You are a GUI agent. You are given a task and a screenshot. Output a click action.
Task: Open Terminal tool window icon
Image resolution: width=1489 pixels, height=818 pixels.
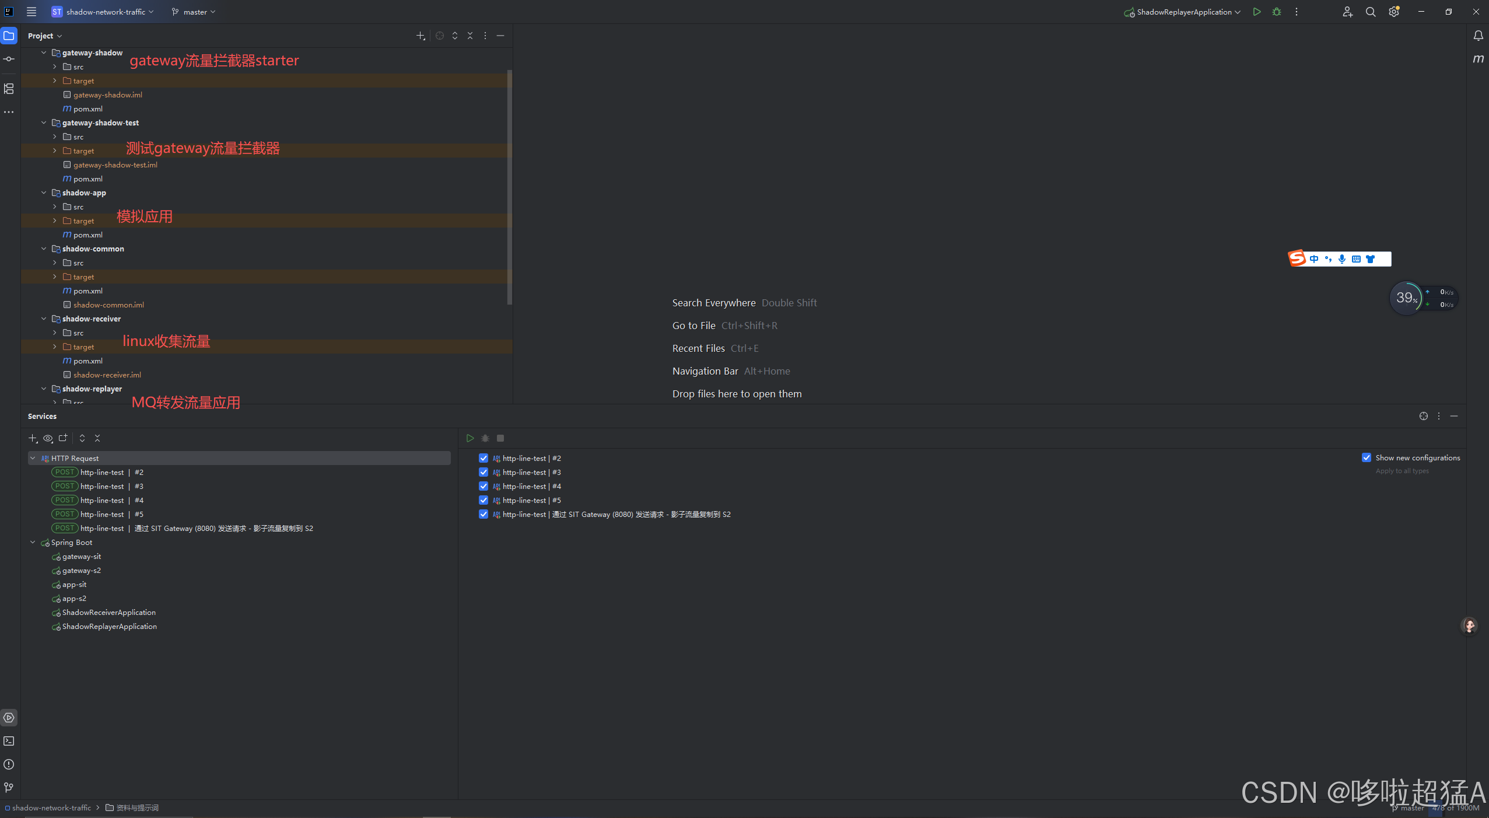(9, 741)
